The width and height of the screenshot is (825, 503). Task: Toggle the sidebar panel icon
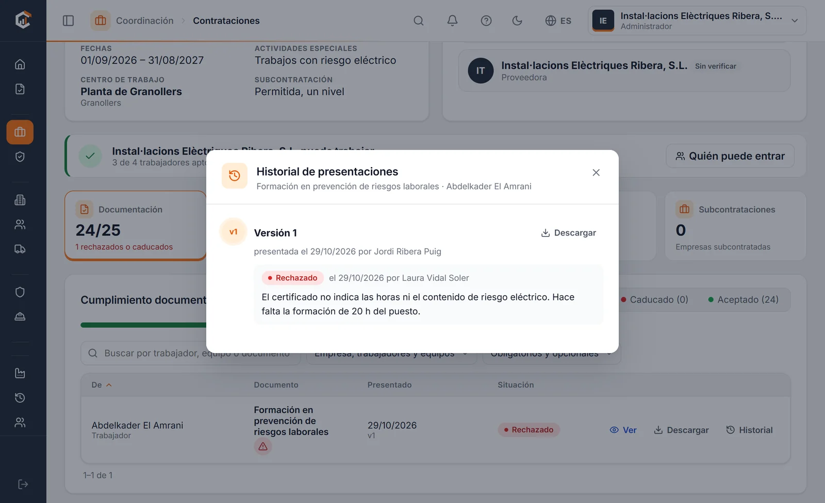pos(68,21)
